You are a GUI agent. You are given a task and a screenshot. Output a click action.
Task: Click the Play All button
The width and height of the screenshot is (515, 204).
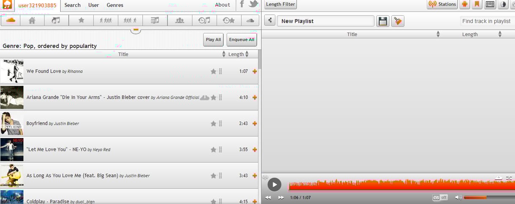point(213,40)
